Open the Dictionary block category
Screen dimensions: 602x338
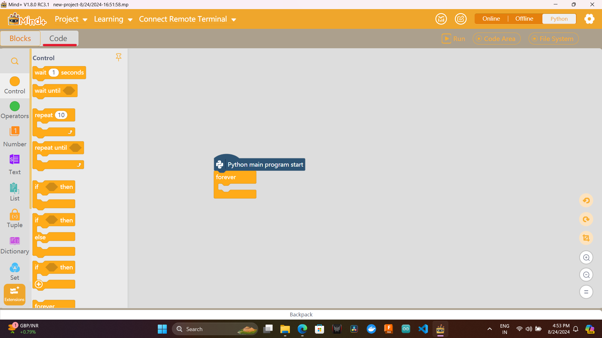[x=14, y=244]
